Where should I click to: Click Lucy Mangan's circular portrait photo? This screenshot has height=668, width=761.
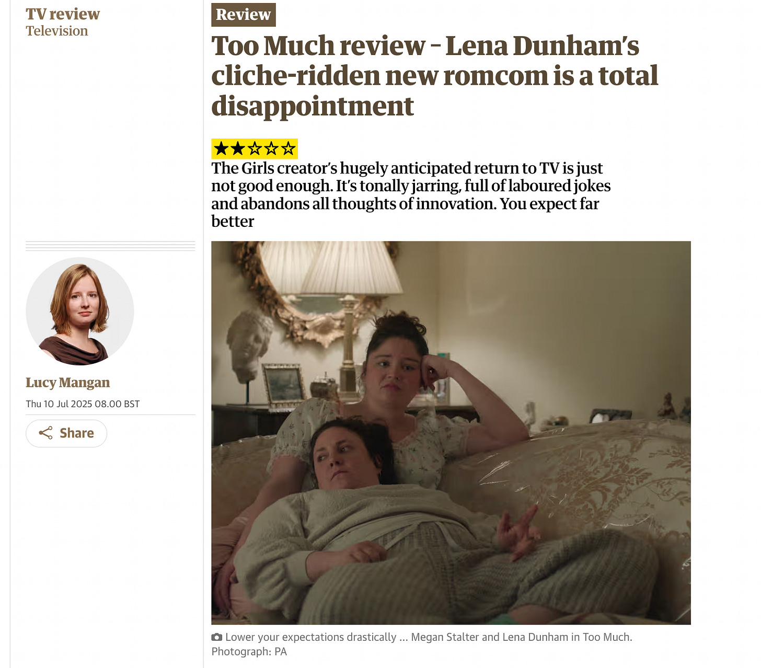click(80, 311)
